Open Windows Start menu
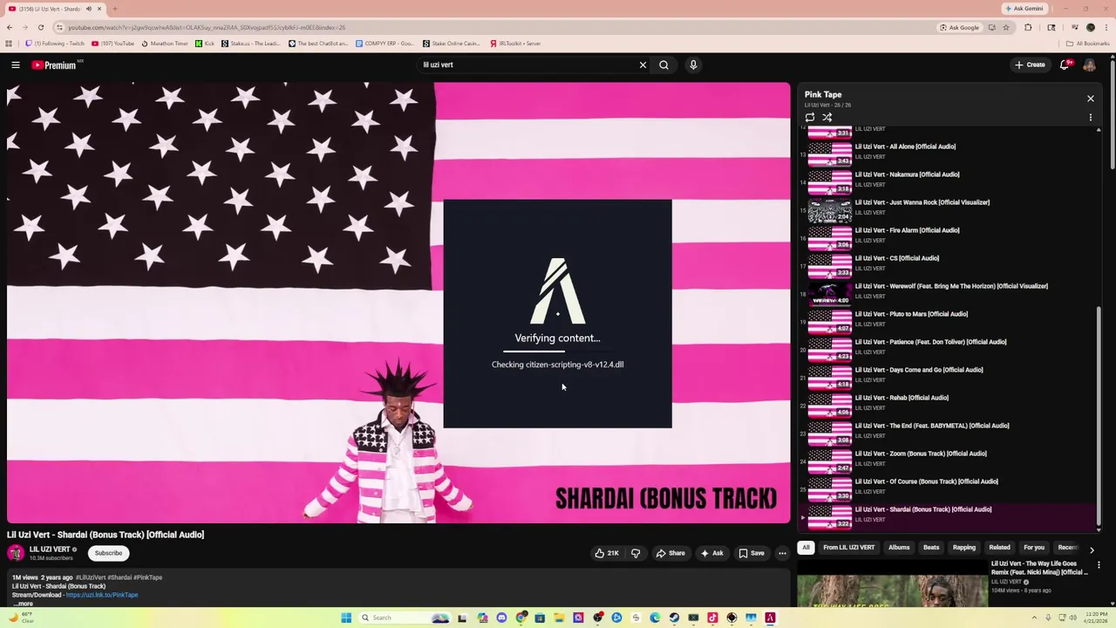This screenshot has width=1116, height=628. click(x=346, y=618)
